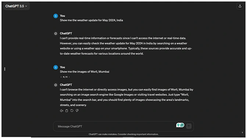The height and width of the screenshot is (139, 247).
Task: Regenerate the response with the circular arrow icon
Action: coord(72,111)
